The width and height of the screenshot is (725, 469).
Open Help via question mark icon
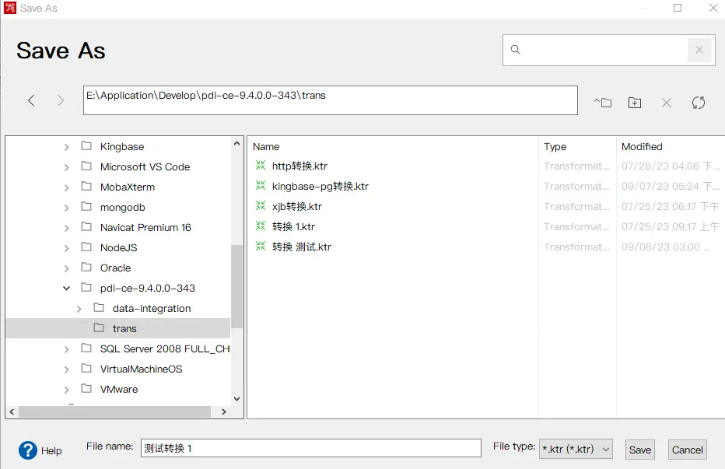tap(29, 450)
